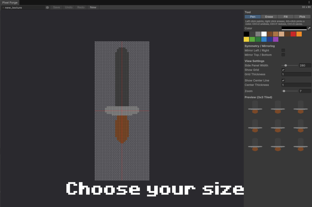312x207 pixels.
Task: Open the current color picker bar
Action: (x=294, y=28)
